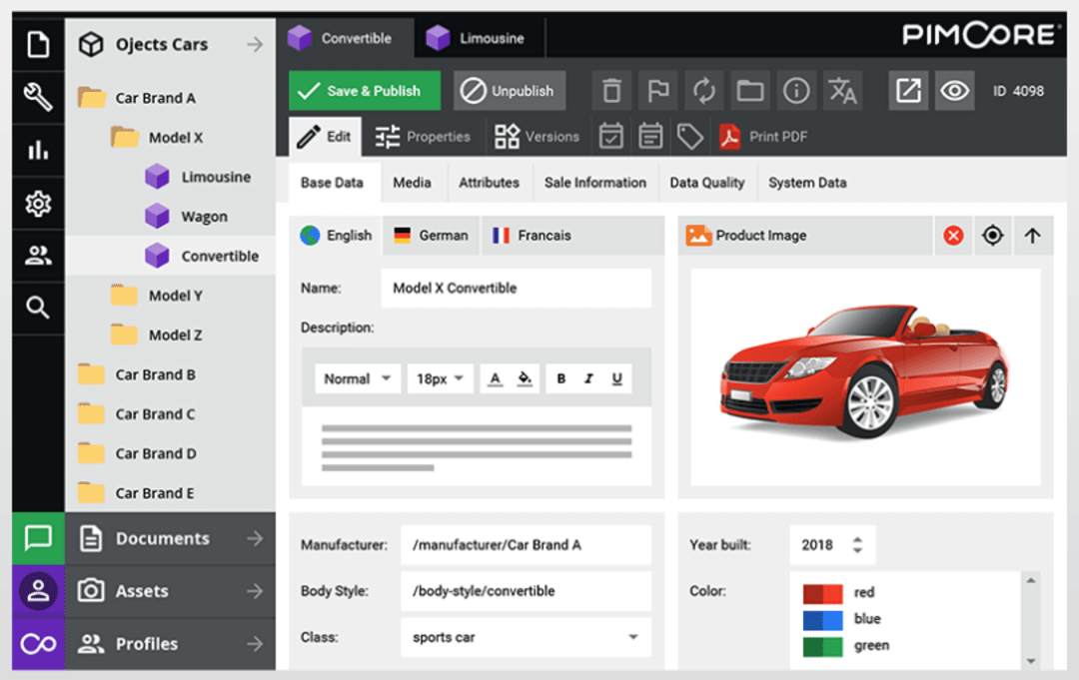Remove the Product Image using the red X
This screenshot has height=680, width=1079.
pyautogui.click(x=952, y=235)
